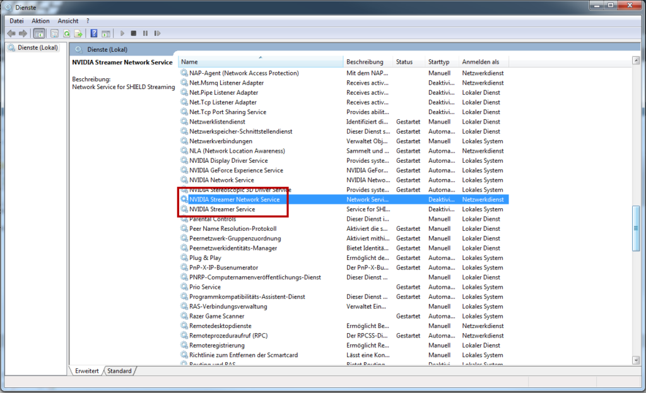
Task: Open the help icon in the toolbar
Action: click(95, 32)
